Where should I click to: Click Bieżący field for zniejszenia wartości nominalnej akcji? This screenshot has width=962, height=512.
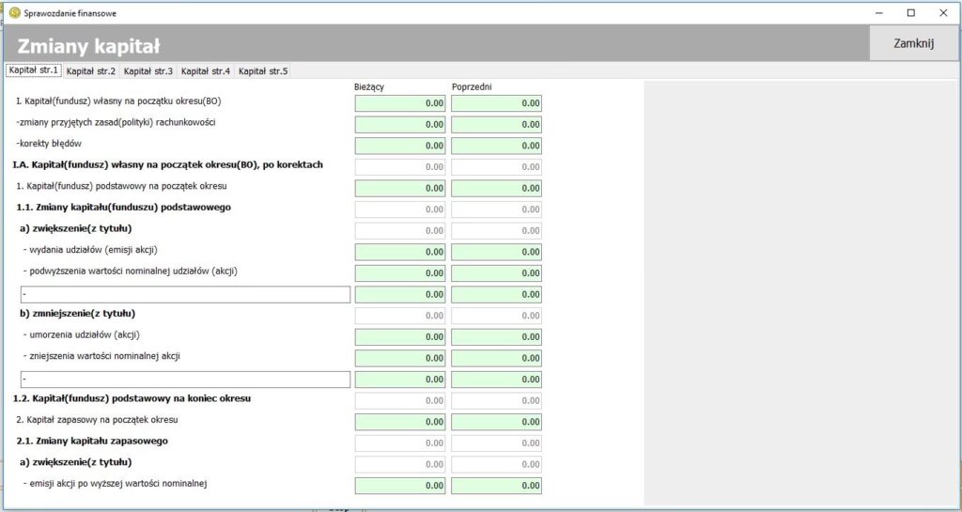[x=400, y=358]
